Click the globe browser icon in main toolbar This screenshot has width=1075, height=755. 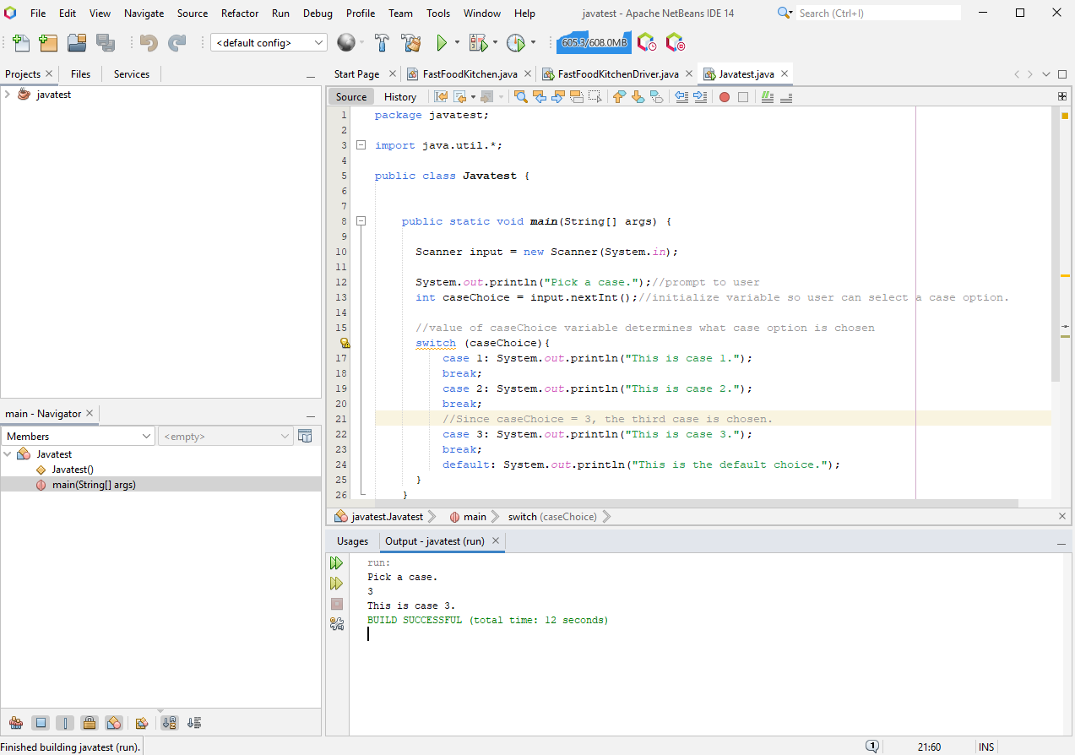(x=345, y=43)
